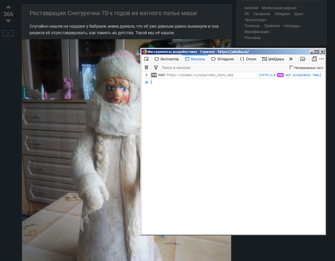Viewport: 335px width, 261px height.
Task: Clear the console with the trash icon
Action: pyautogui.click(x=146, y=68)
